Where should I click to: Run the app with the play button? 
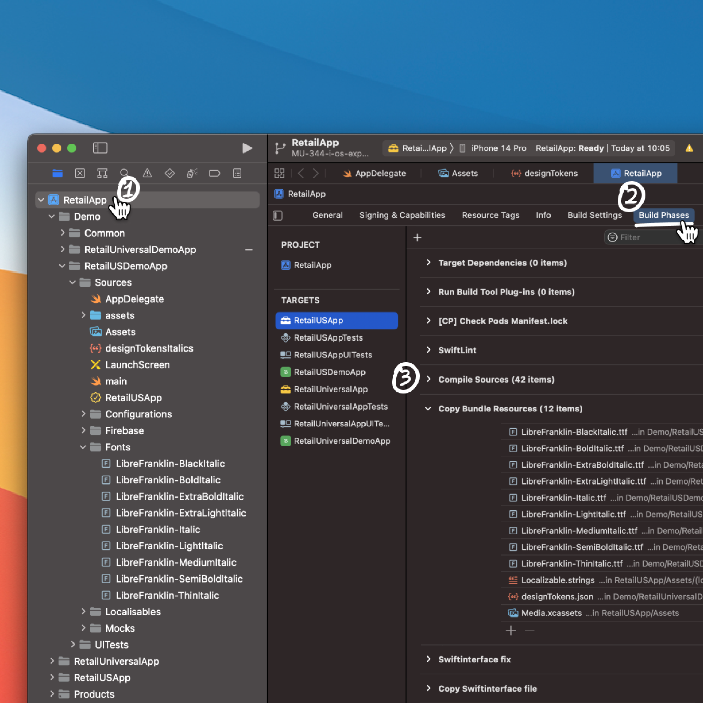(x=248, y=148)
